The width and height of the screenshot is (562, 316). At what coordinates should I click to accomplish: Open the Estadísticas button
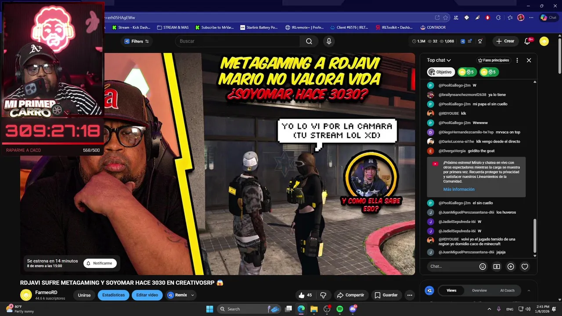[x=114, y=295]
